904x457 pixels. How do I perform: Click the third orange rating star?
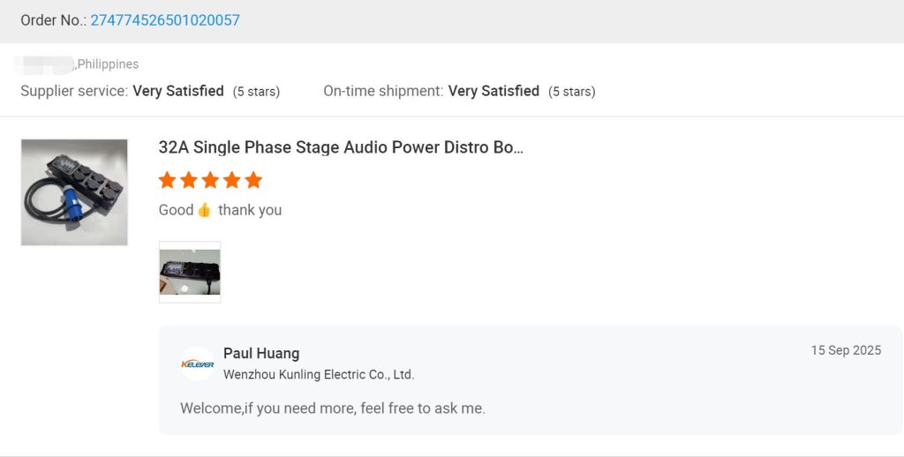[x=210, y=180]
